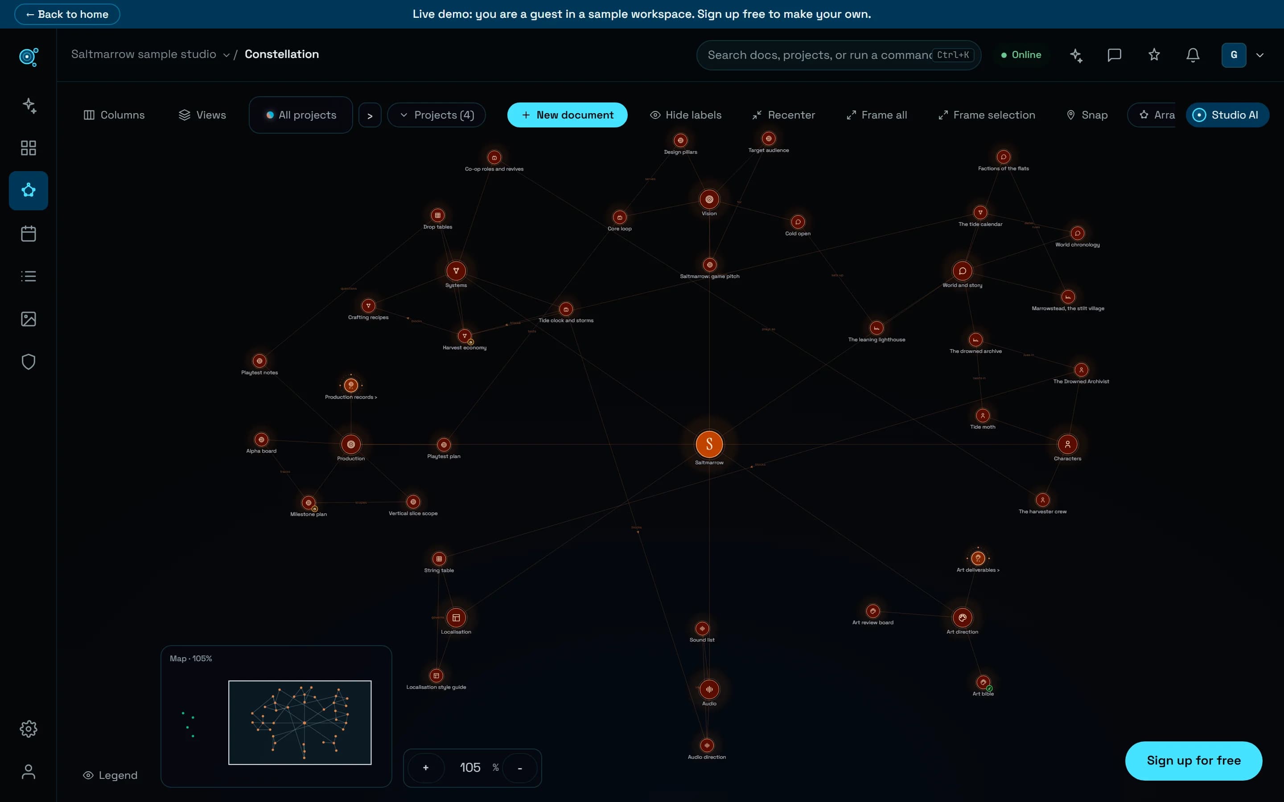
Task: Open the user profile icon in the sidebar
Action: [x=29, y=772]
